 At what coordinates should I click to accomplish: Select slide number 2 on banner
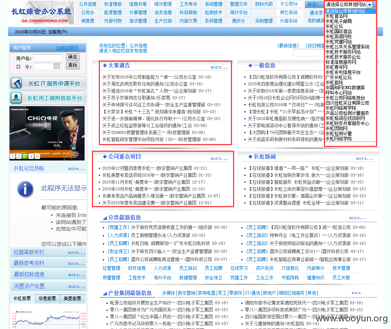pos(19,156)
